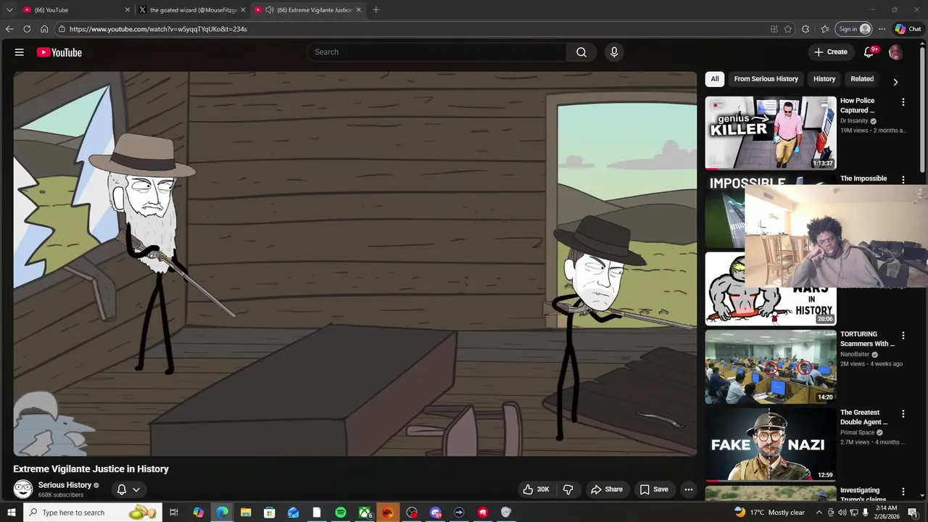Screen dimensions: 928x522
Task: Click the Windows taskbar search box
Action: (x=92, y=513)
